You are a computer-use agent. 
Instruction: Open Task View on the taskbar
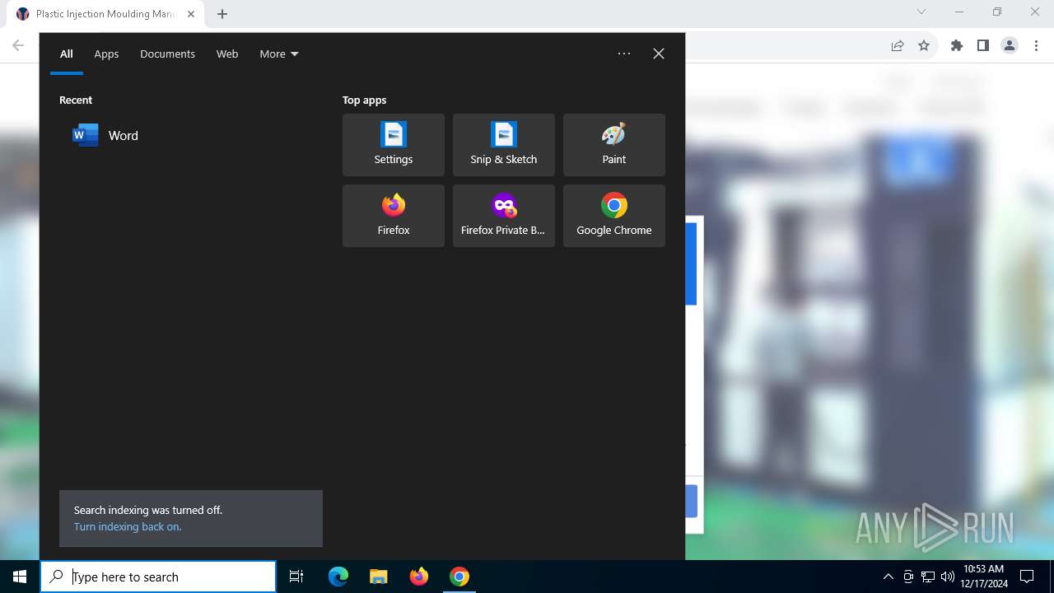pyautogui.click(x=296, y=577)
